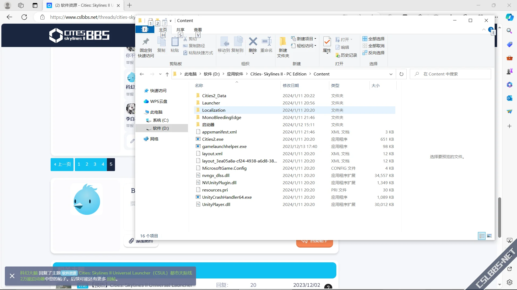This screenshot has height=290, width=517.
Task: Reload the browser page
Action: click(x=24, y=17)
